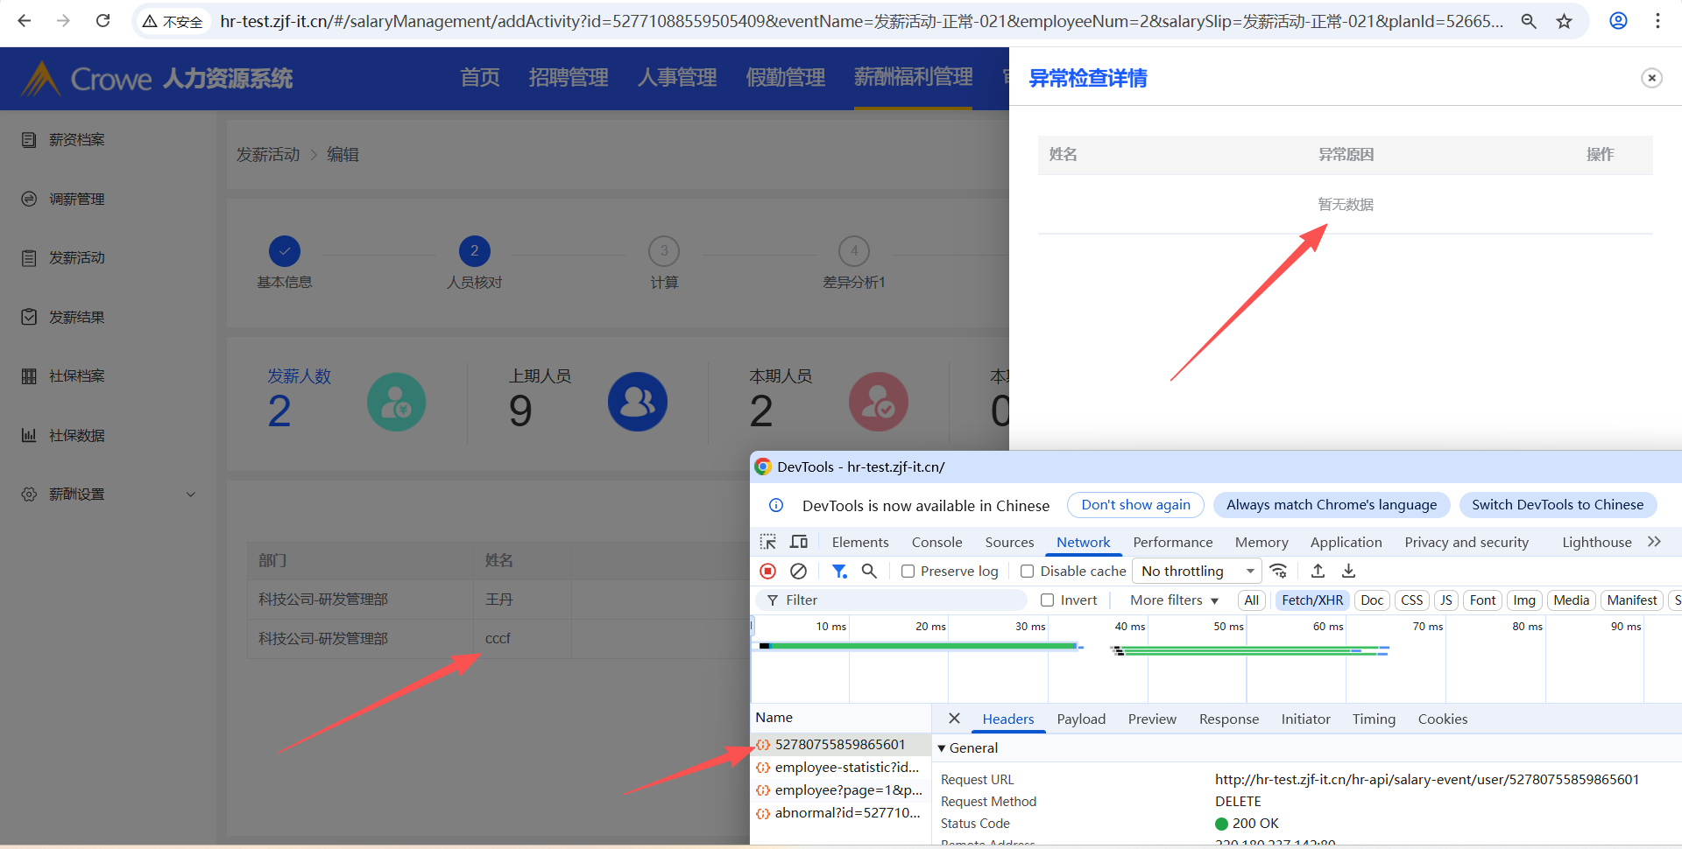Toggle the Media request filter

(1572, 600)
